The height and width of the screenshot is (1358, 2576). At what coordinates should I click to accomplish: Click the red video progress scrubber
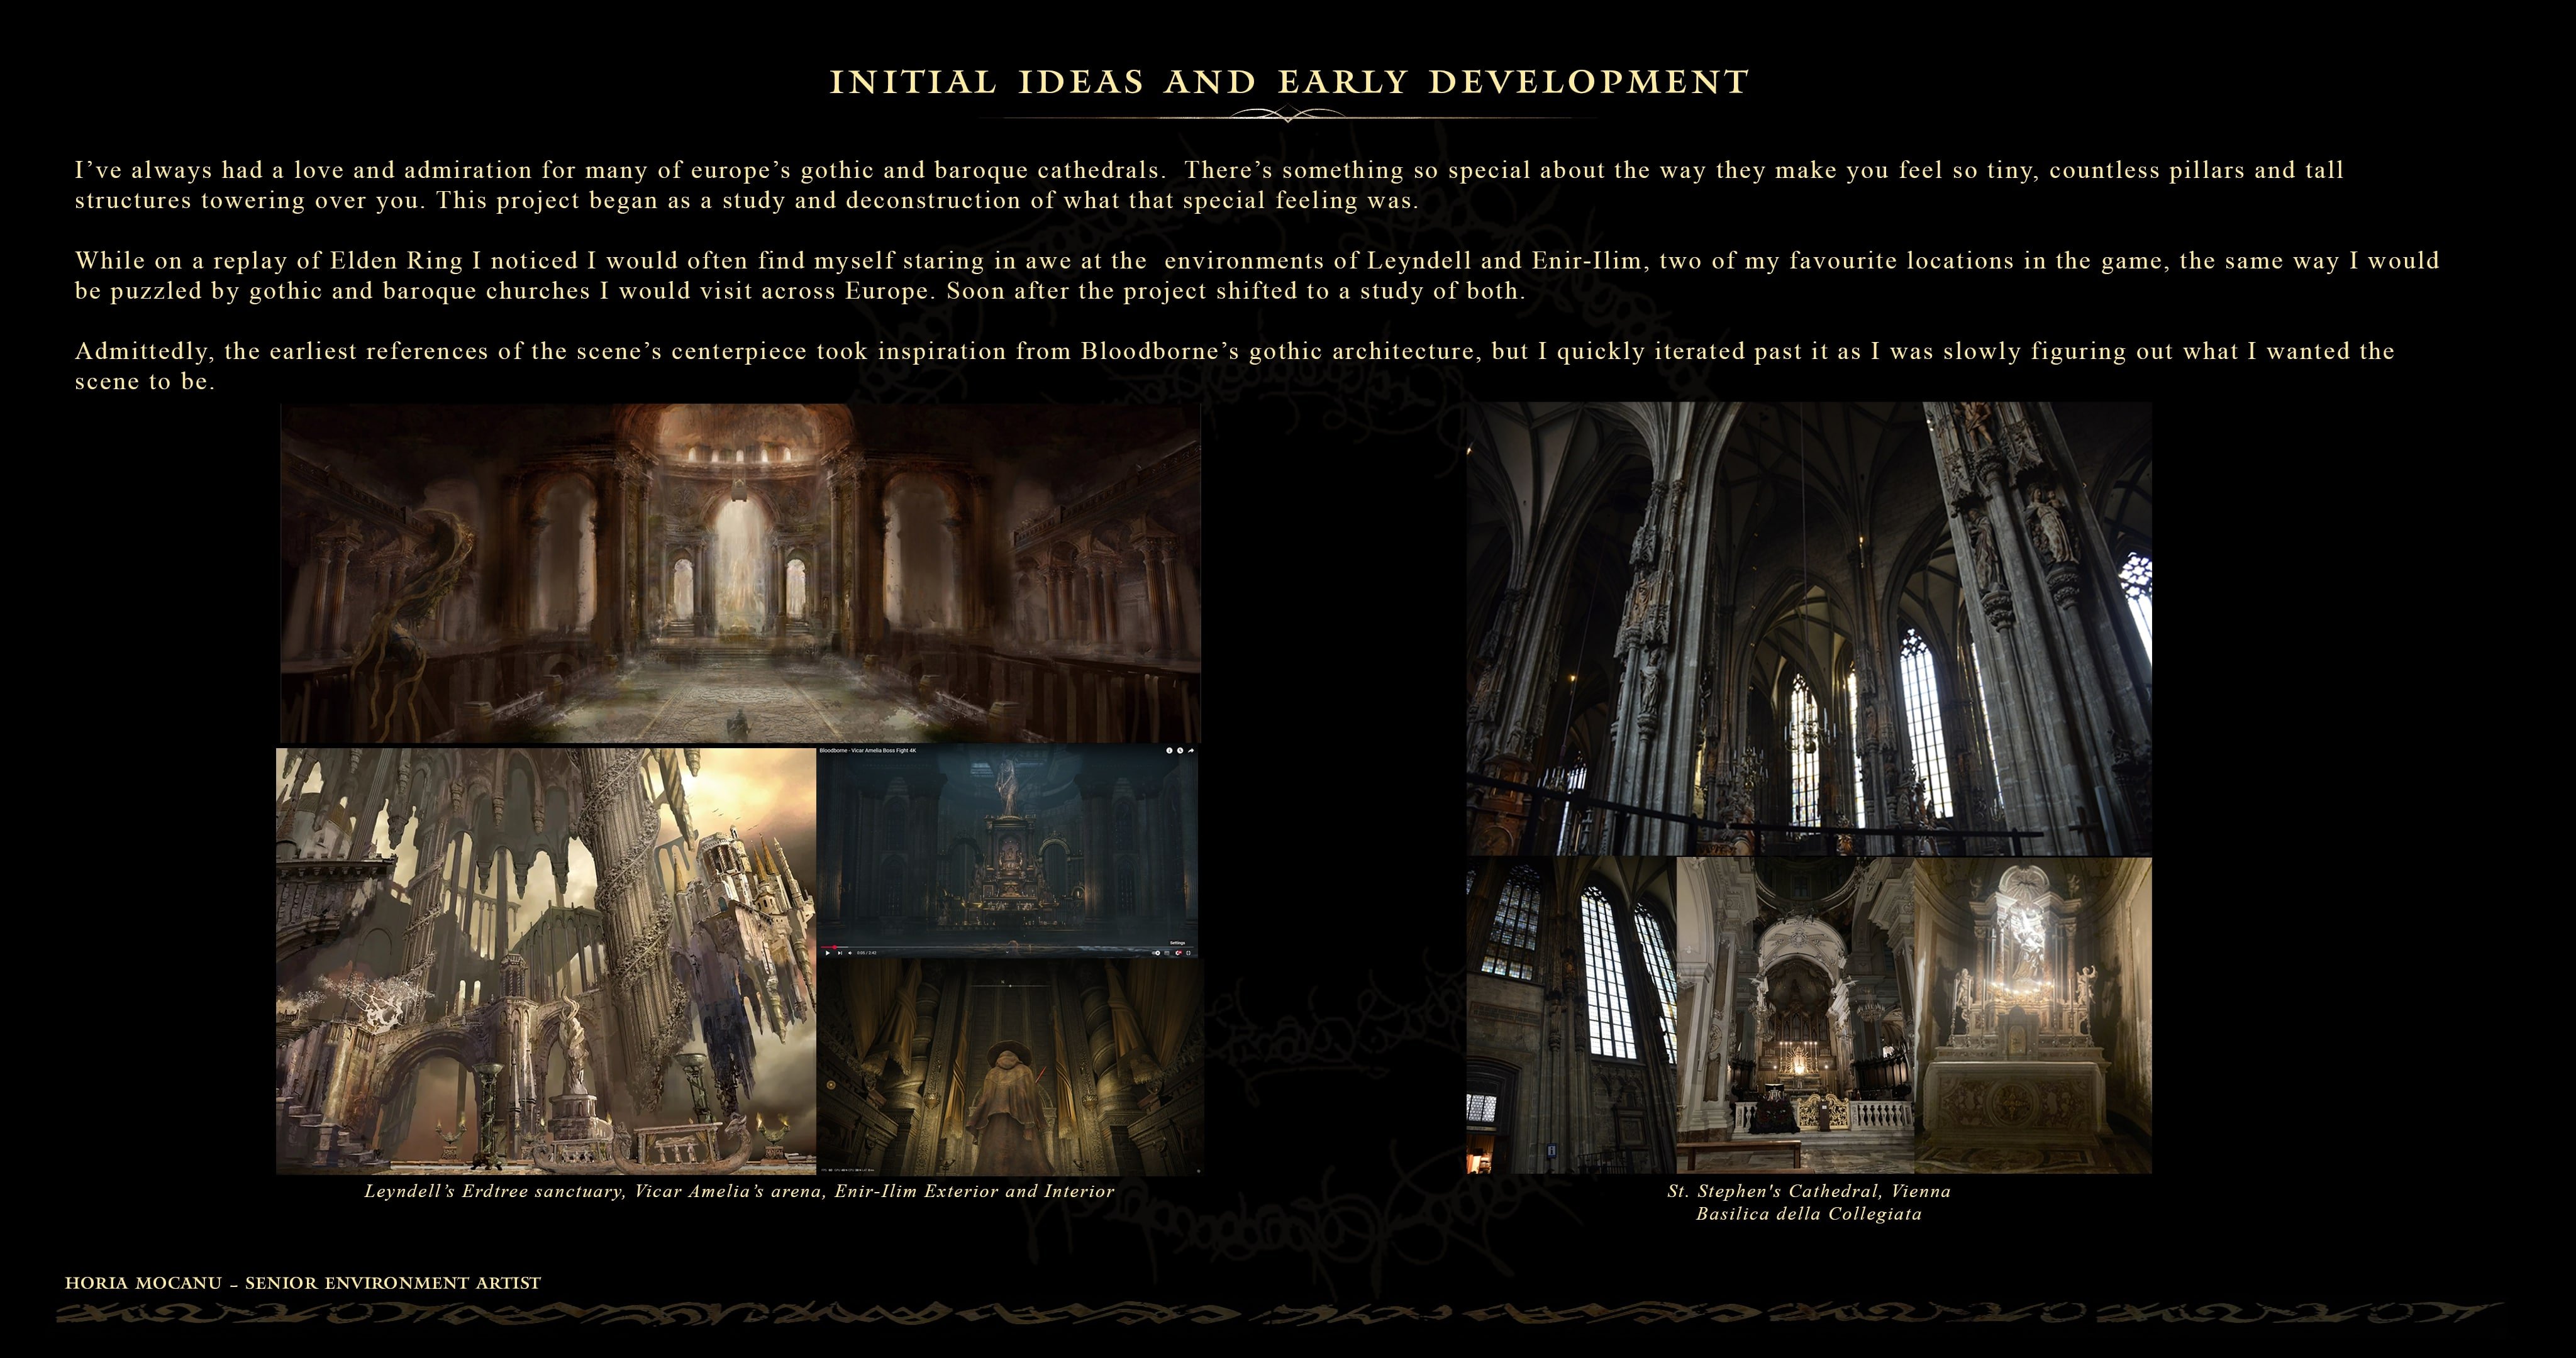click(x=835, y=947)
